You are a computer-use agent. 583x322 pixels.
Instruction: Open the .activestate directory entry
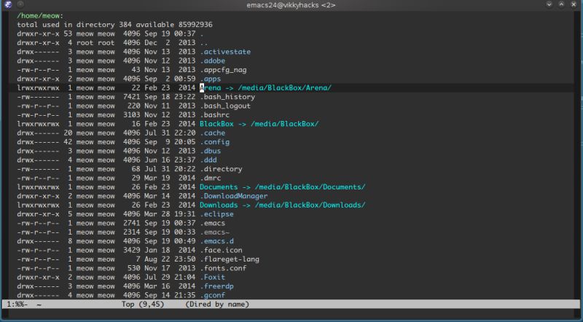[225, 52]
